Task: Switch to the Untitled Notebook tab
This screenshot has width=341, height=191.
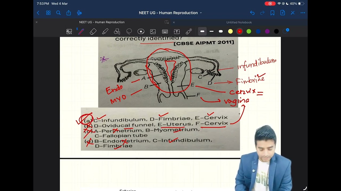Action: [x=239, y=22]
